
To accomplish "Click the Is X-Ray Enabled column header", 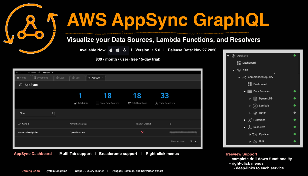I will pyautogui.click(x=143, y=124).
